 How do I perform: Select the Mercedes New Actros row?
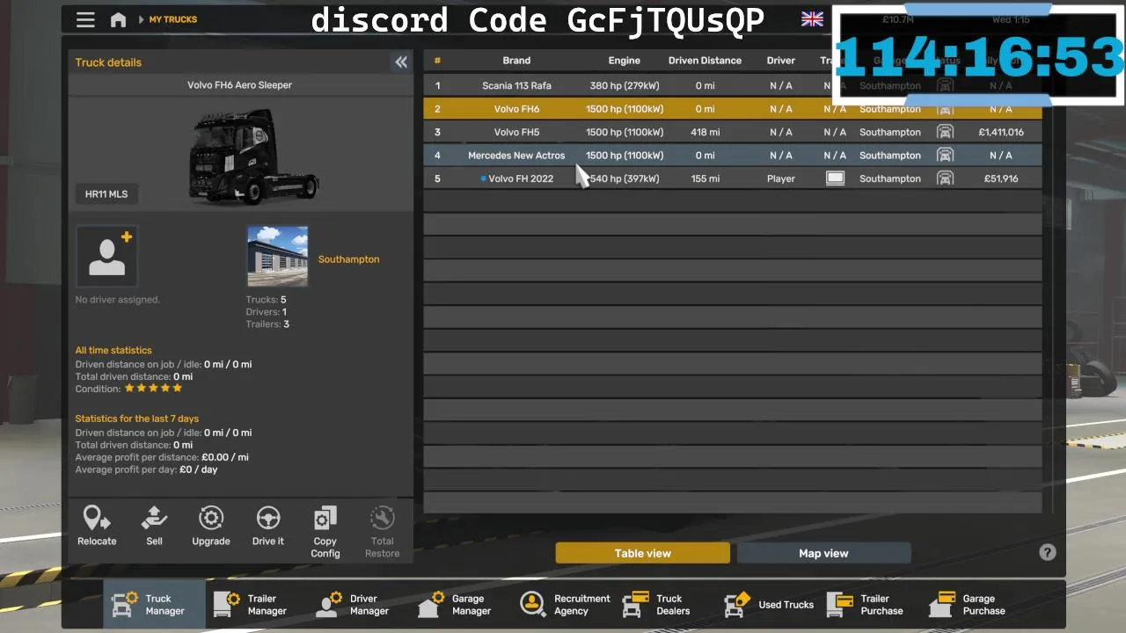tap(733, 156)
